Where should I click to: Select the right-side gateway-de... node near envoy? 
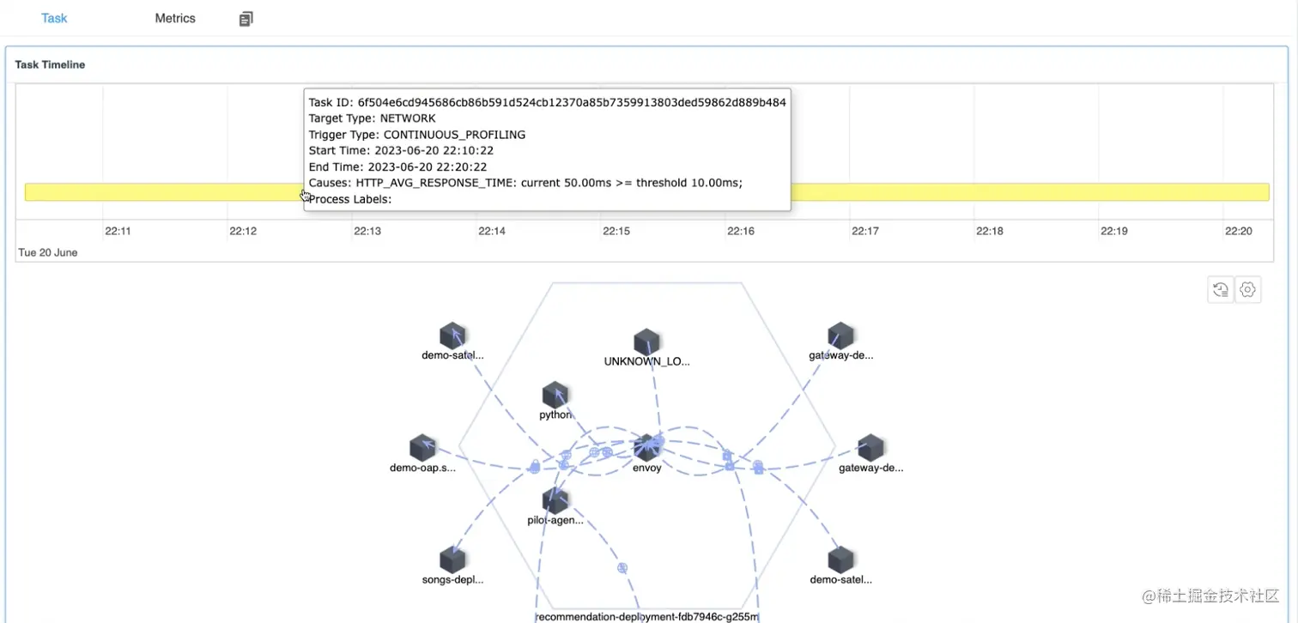pyautogui.click(x=870, y=447)
